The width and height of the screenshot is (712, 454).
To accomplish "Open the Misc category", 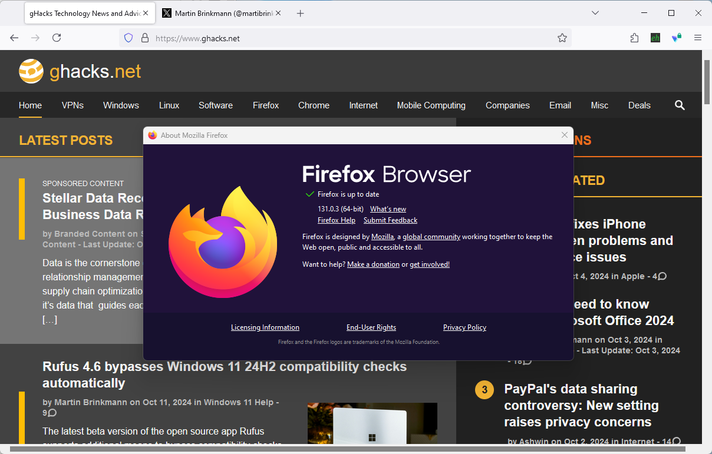I will [x=599, y=105].
